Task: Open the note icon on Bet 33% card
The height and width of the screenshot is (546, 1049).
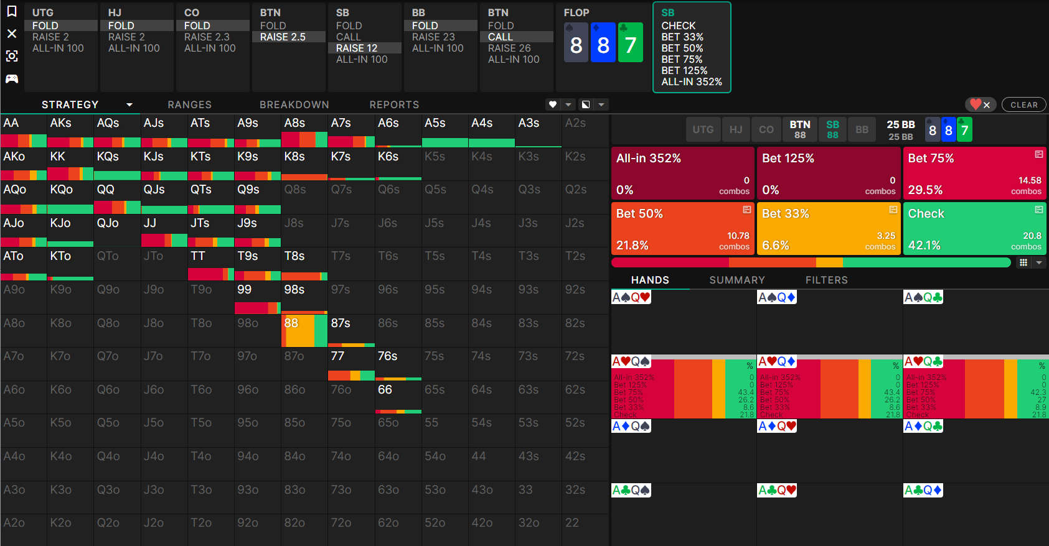Action: 893,210
